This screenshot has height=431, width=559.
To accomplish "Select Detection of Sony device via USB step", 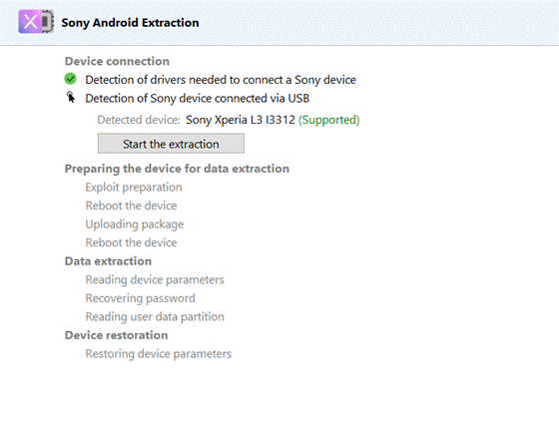I will 198,99.
